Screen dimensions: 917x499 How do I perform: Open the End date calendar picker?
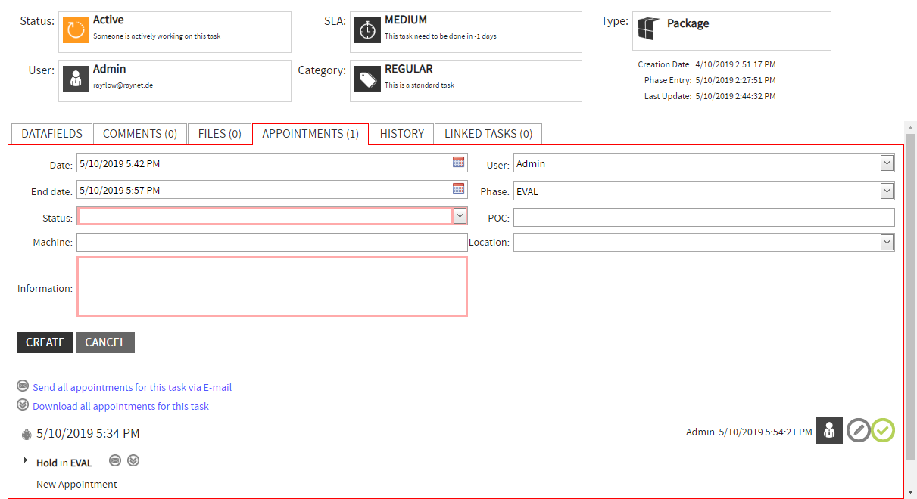[458, 189]
